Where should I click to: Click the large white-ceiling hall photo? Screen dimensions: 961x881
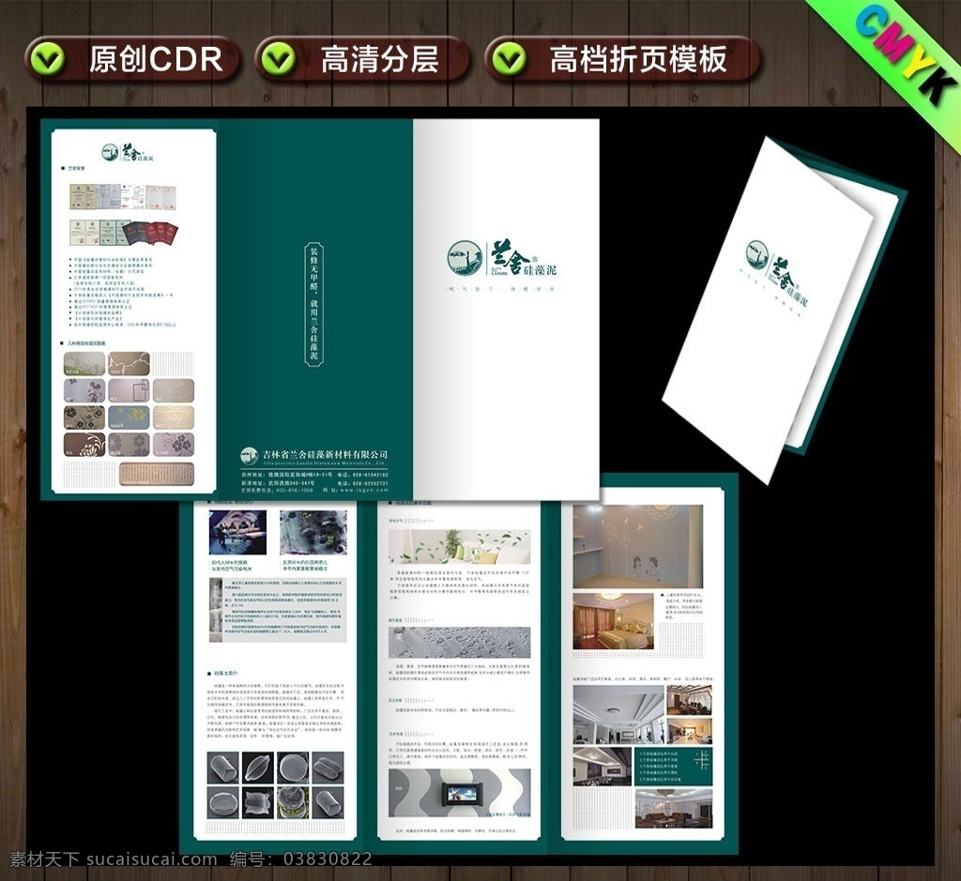coord(618,715)
